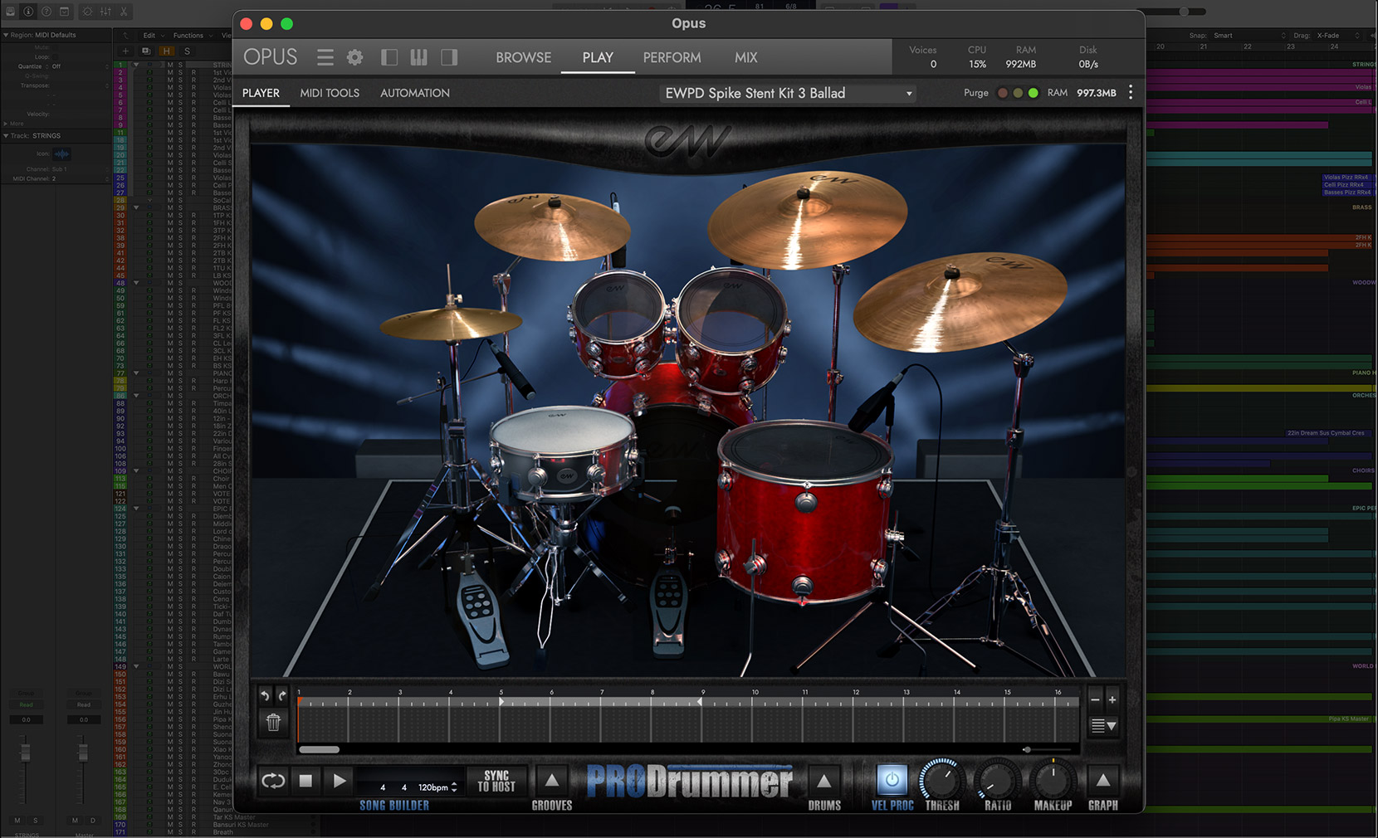Open the Drums panel arrow
The width and height of the screenshot is (1378, 838).
tap(823, 781)
